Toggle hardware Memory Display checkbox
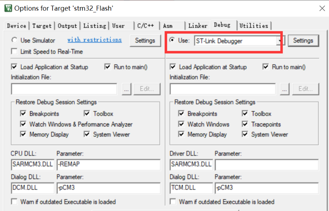 click(x=181, y=134)
